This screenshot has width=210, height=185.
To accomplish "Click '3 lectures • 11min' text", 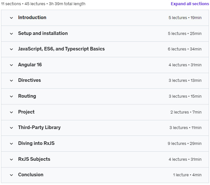I will [185, 128].
